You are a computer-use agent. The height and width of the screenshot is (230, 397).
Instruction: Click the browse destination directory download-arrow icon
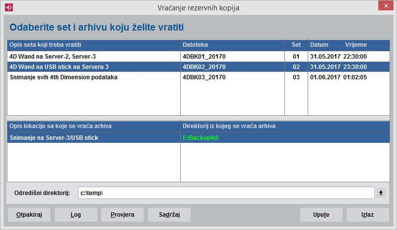click(x=381, y=193)
